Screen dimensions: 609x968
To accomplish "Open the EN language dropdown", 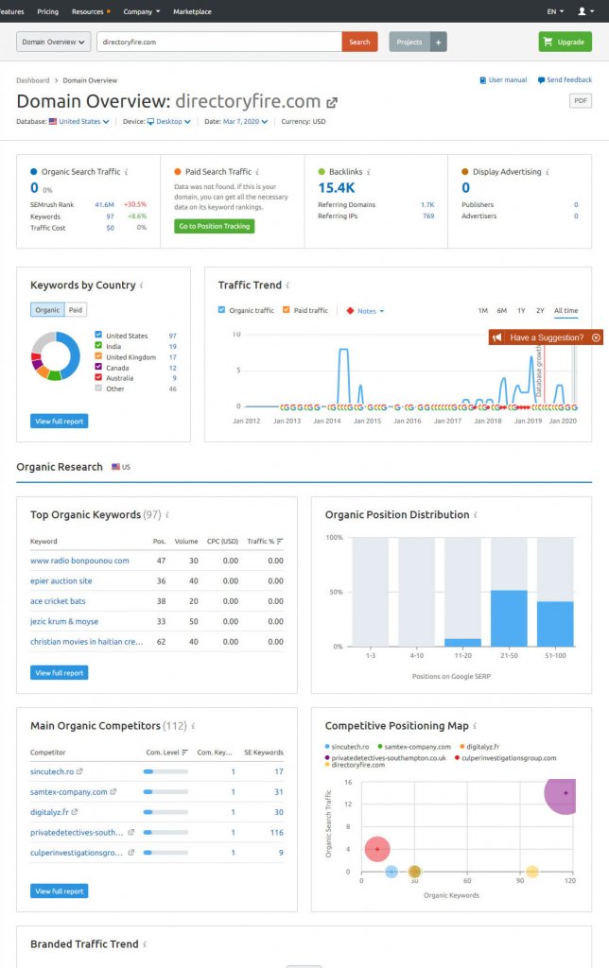I will [555, 11].
